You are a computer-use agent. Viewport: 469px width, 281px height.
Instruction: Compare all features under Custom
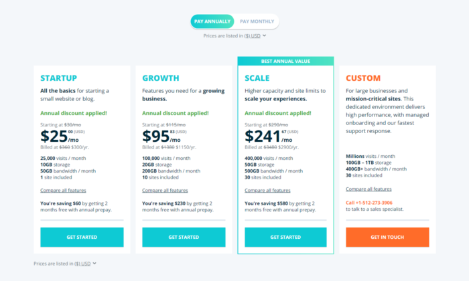tap(368, 189)
